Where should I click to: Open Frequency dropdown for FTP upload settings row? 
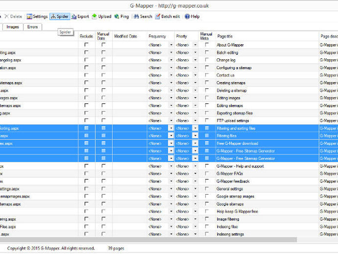coord(171,121)
